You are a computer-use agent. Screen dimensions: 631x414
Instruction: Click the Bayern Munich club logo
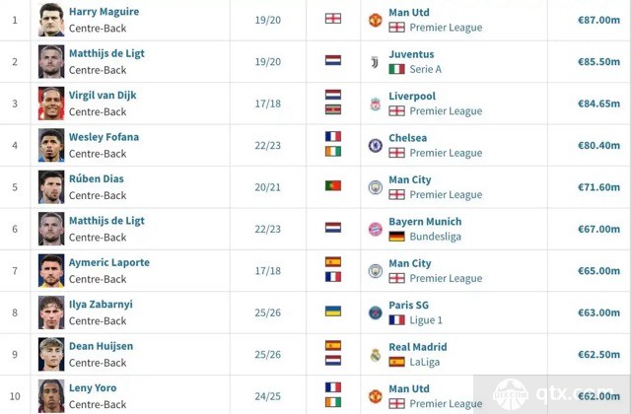tap(375, 229)
